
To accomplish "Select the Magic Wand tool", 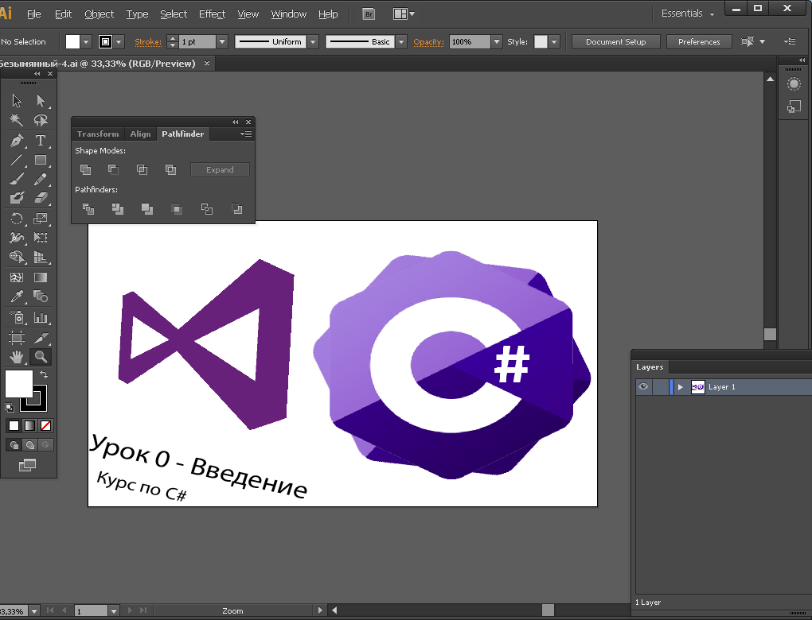I will click(x=17, y=120).
